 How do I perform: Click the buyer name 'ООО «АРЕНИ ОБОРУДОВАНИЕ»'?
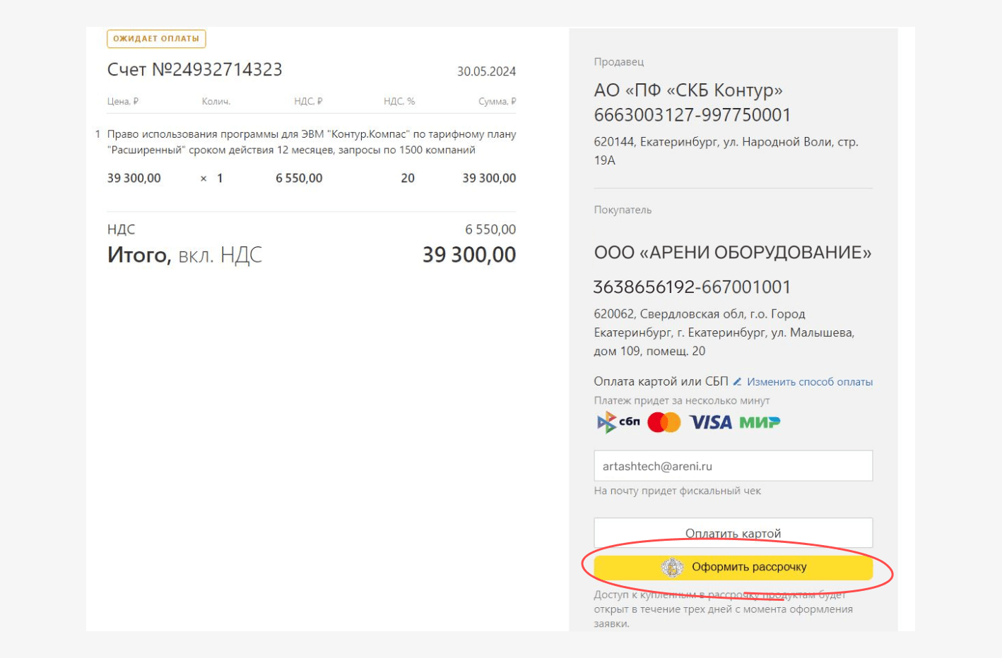point(733,253)
